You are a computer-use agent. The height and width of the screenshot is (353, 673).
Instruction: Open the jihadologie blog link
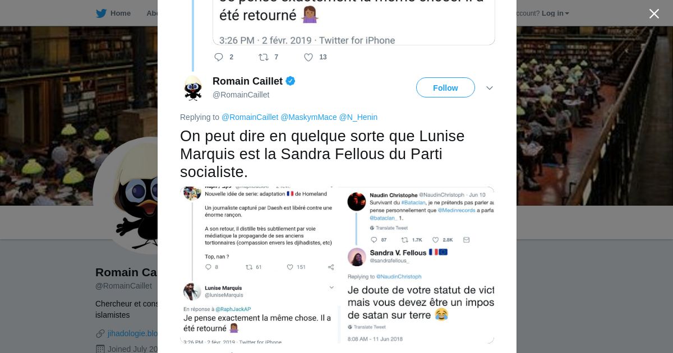[132, 333]
